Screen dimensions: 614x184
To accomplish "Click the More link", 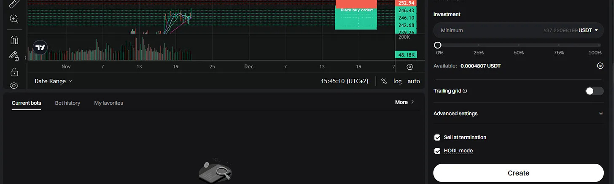I will point(404,102).
